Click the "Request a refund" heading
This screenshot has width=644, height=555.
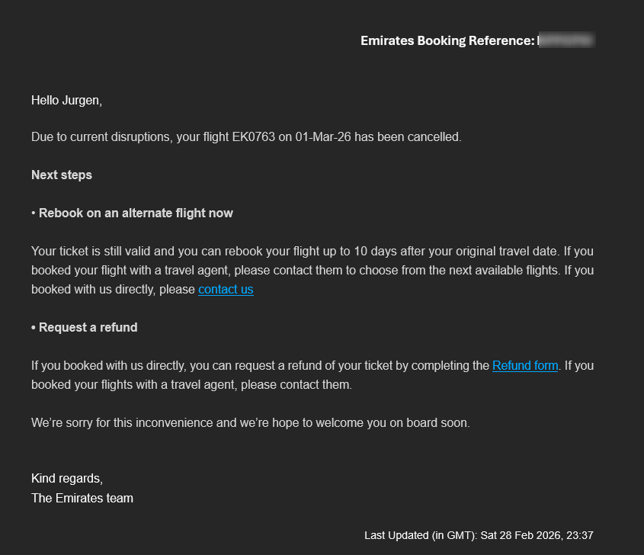click(x=88, y=328)
